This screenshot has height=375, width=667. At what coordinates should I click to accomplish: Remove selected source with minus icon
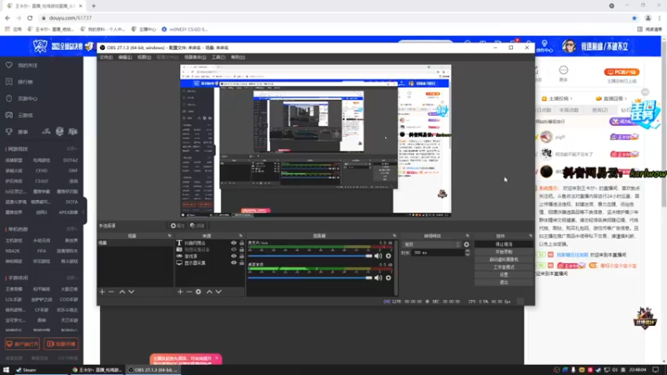(x=189, y=292)
